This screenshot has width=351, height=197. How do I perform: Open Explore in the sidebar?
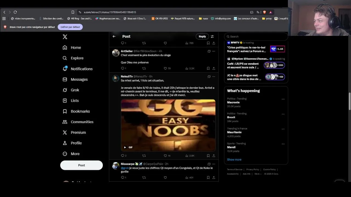(73, 58)
